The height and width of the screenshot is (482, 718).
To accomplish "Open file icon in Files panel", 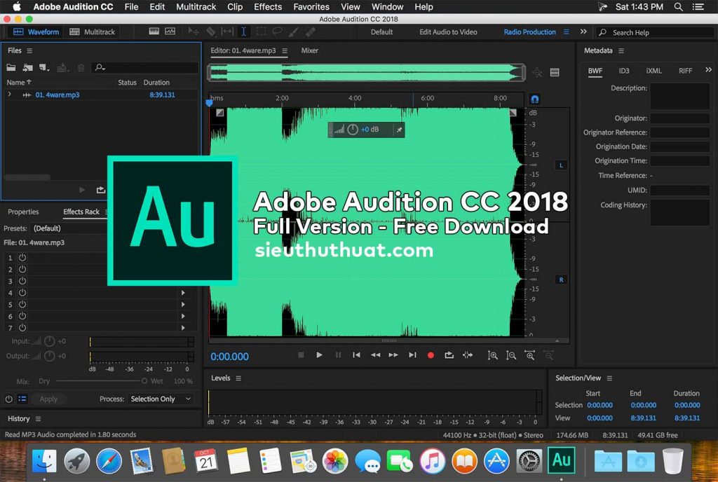I will coord(11,68).
